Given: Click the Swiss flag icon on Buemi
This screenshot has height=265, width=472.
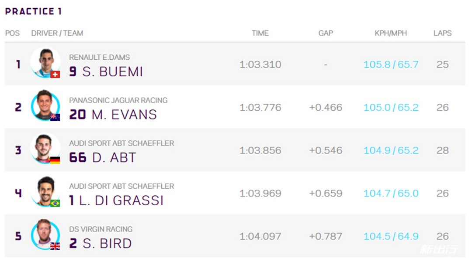Looking at the screenshot, I should [55, 74].
